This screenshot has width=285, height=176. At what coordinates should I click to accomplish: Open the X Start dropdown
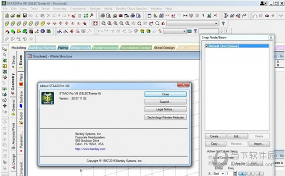click(218, 174)
